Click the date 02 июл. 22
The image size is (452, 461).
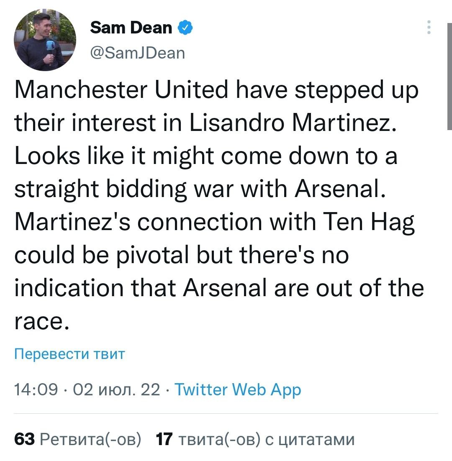click(116, 390)
